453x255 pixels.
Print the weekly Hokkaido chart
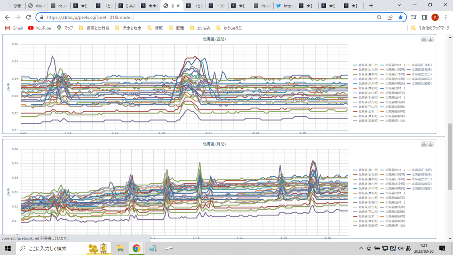424,39
